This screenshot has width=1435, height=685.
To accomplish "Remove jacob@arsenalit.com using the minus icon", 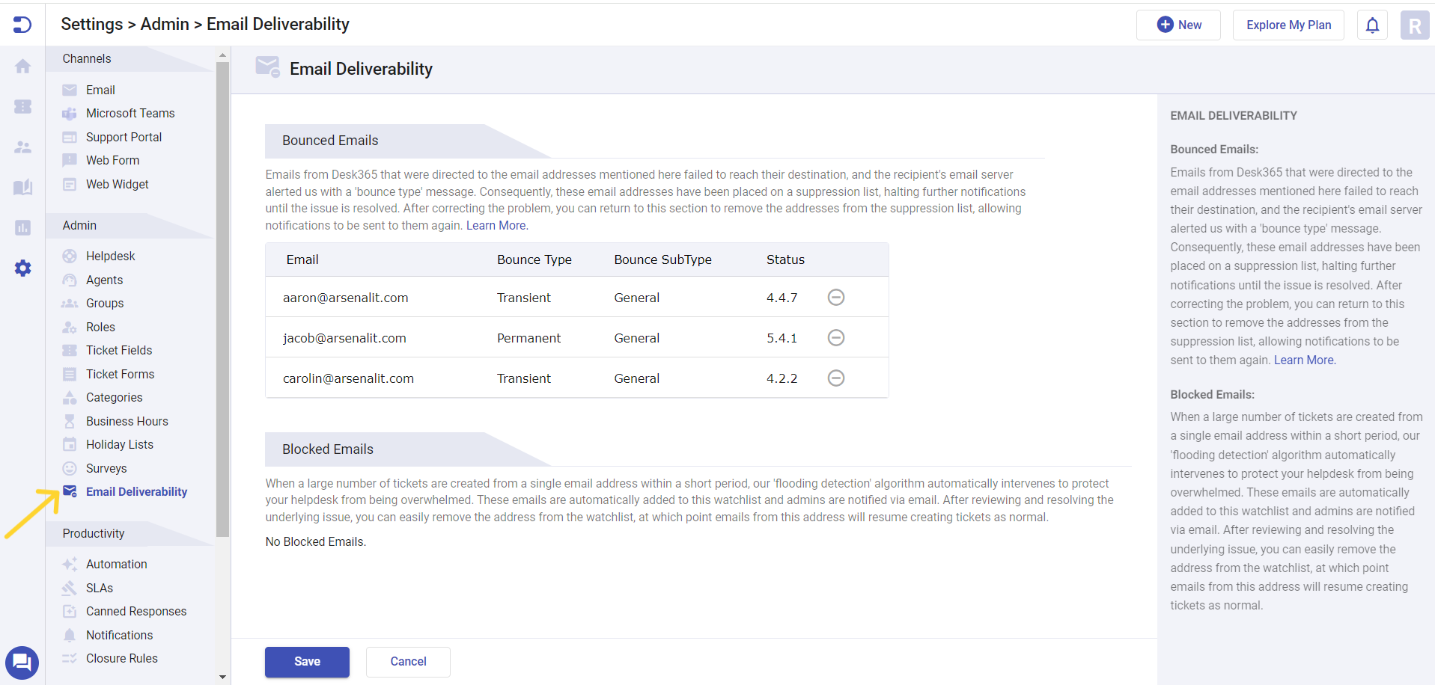I will pyautogui.click(x=836, y=337).
